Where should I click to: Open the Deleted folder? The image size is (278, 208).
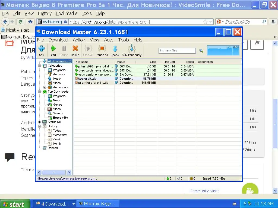53,148
